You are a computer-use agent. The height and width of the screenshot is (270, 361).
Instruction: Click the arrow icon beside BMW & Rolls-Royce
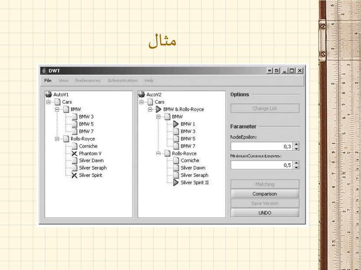click(x=158, y=109)
